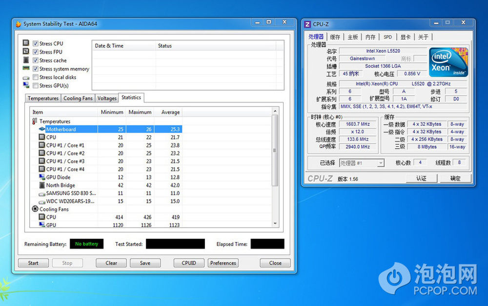The height and width of the screenshot is (306, 488).
Task: Click the SAMSUNG SSD 830 drive icon
Action: coord(42,194)
